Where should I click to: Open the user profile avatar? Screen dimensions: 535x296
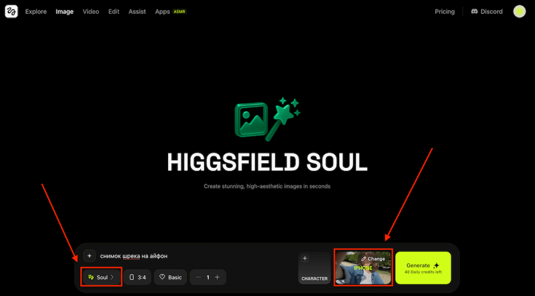519,12
